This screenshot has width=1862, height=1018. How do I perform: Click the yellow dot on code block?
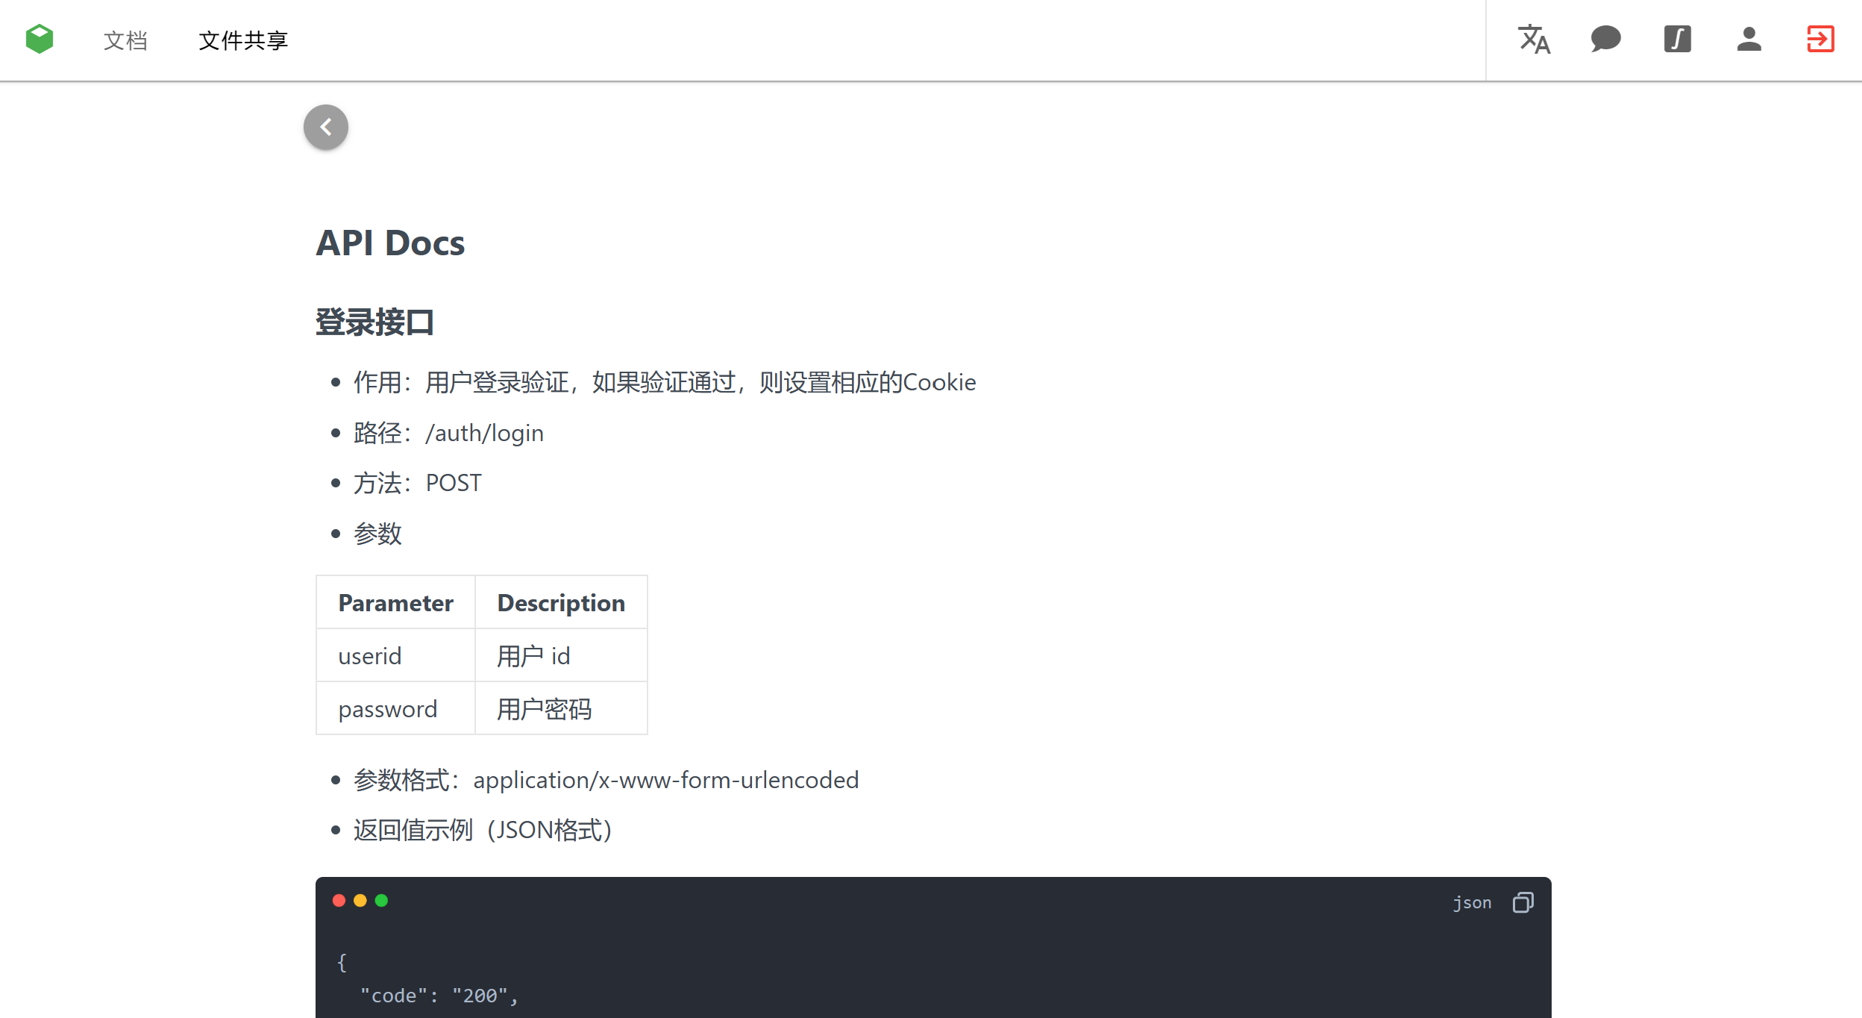pos(360,901)
